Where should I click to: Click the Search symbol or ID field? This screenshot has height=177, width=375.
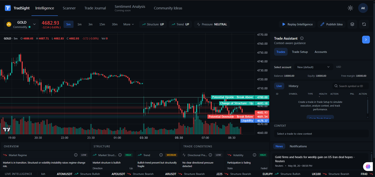(350, 86)
